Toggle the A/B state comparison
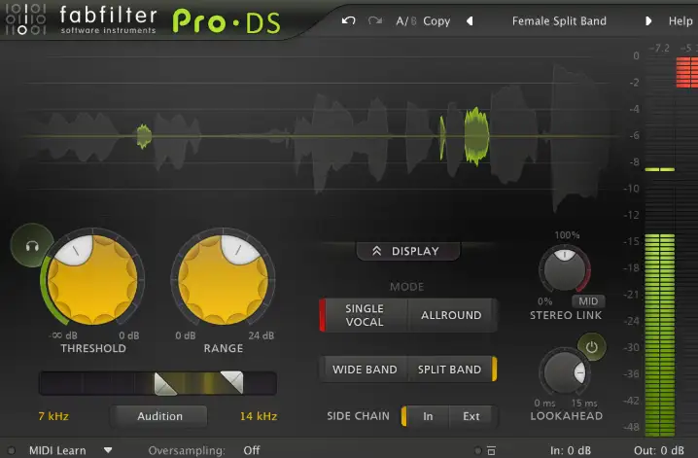The height and width of the screenshot is (458, 698). 406,21
